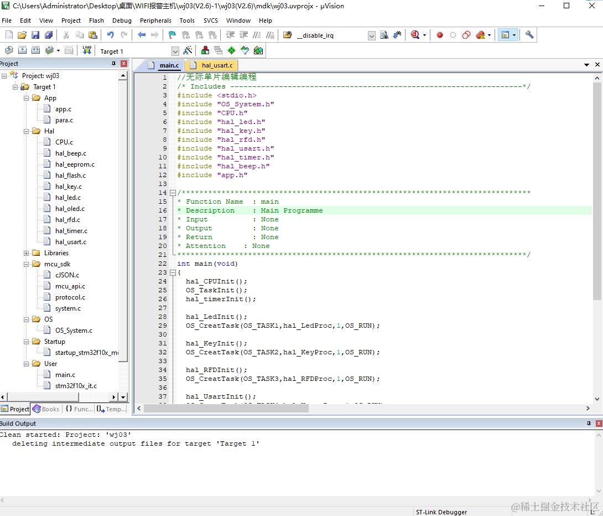Switch to the Templates panel tab
The image size is (603, 516).
coord(112,409)
